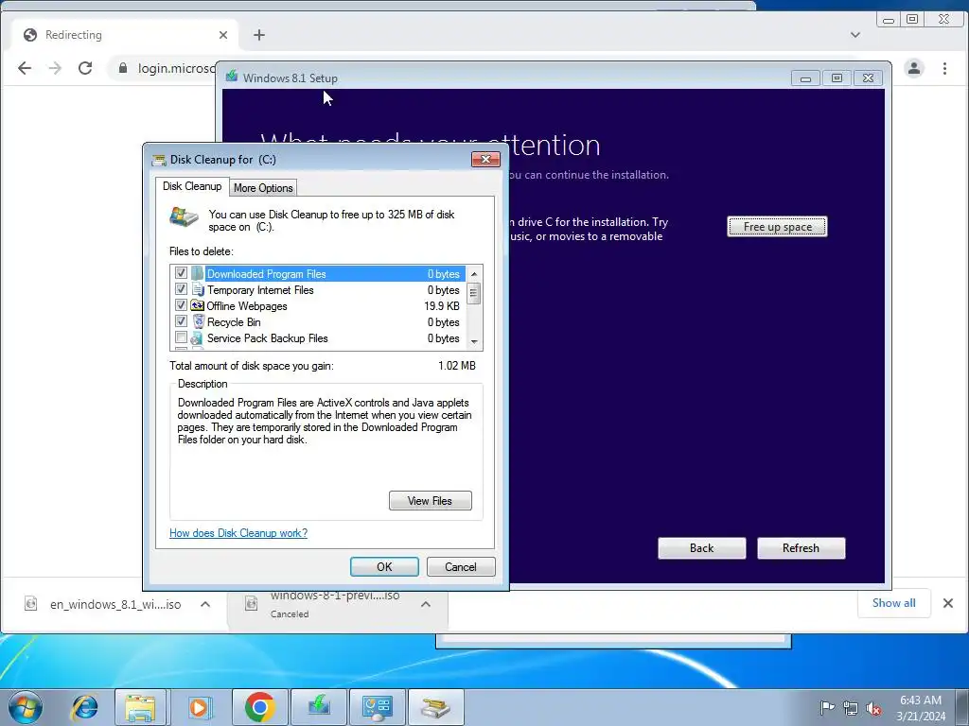Screen dimensions: 969x726
Task: Open Chrome's three-dot menu
Action: pyautogui.click(x=944, y=68)
